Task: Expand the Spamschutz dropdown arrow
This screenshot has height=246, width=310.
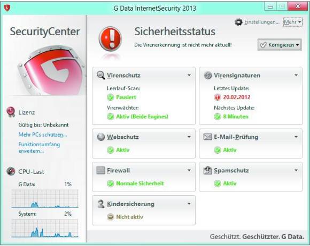Action: [296, 170]
